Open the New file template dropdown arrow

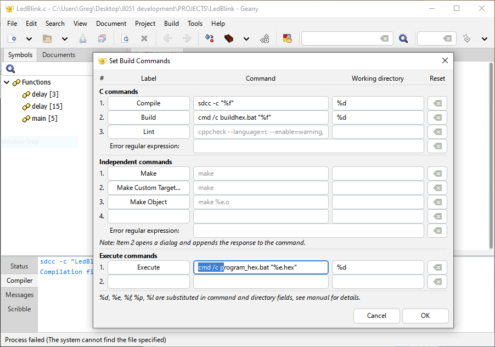29,39
